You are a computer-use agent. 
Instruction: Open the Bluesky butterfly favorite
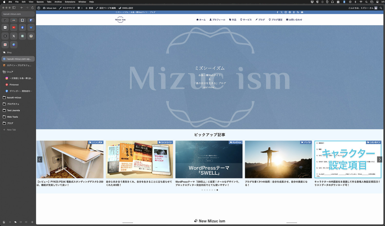31,27
